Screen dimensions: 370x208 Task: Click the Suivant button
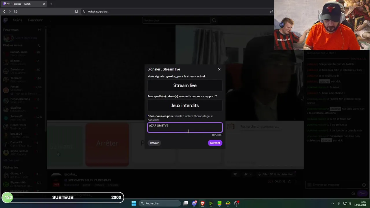tap(215, 143)
